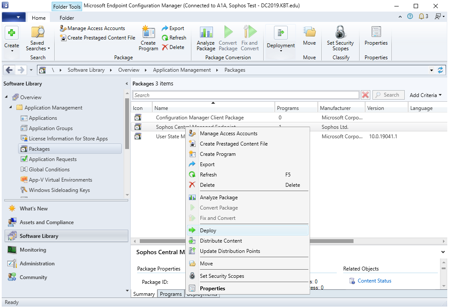Open Properties from the ribbon

coord(376,37)
